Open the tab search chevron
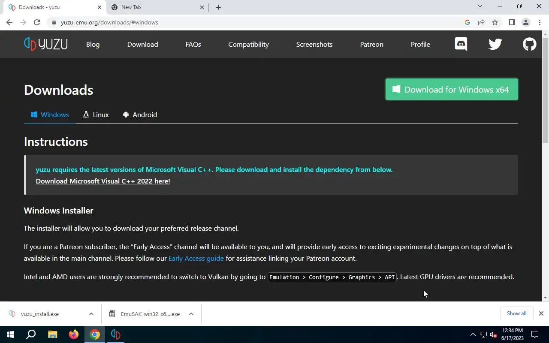 point(480,6)
